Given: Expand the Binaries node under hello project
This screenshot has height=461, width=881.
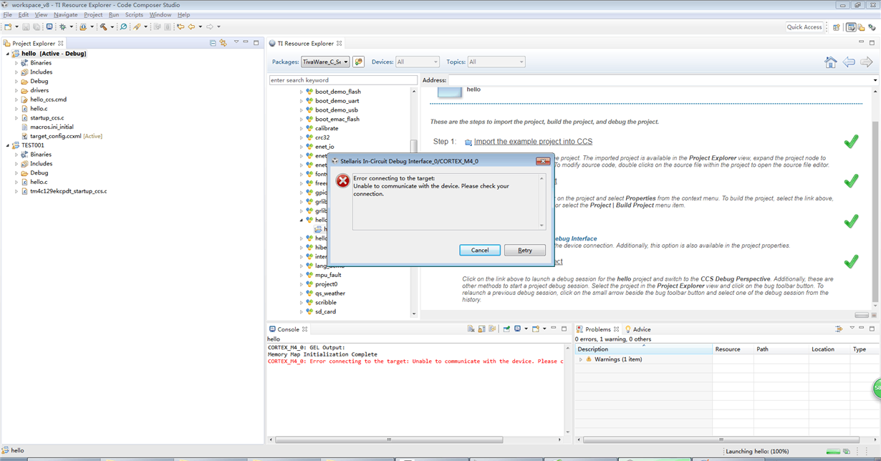Looking at the screenshot, I should (16, 63).
